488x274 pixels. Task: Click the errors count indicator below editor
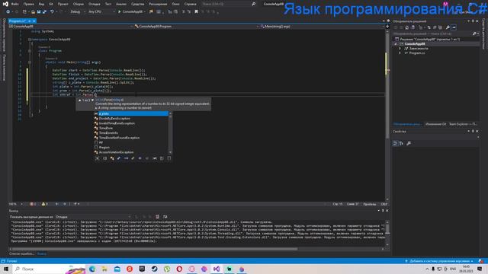coord(33,204)
